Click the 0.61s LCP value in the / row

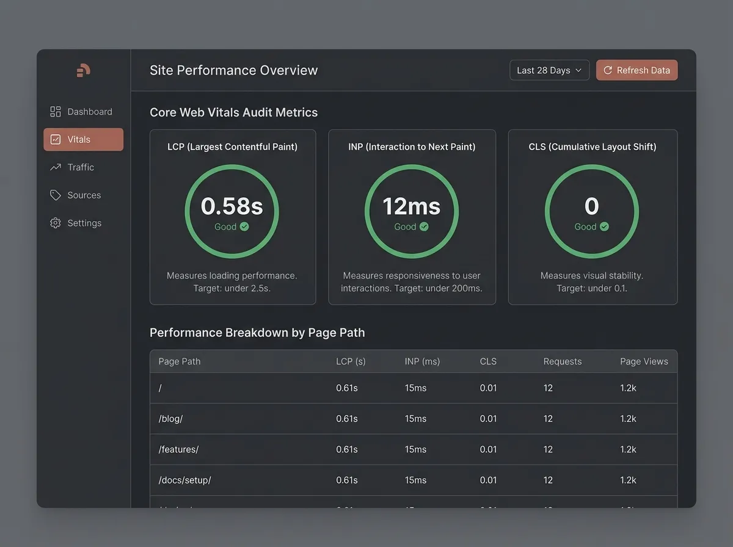coord(347,388)
